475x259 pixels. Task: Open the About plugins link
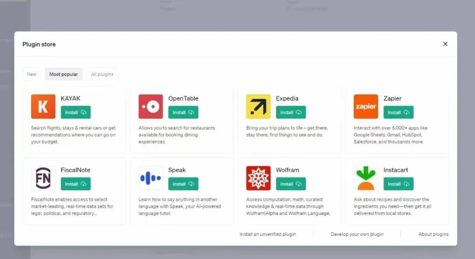pos(433,234)
